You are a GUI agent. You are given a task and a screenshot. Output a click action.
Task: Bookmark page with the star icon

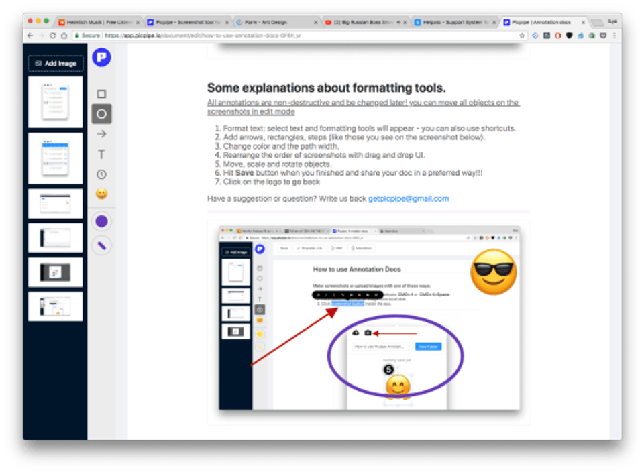(523, 36)
